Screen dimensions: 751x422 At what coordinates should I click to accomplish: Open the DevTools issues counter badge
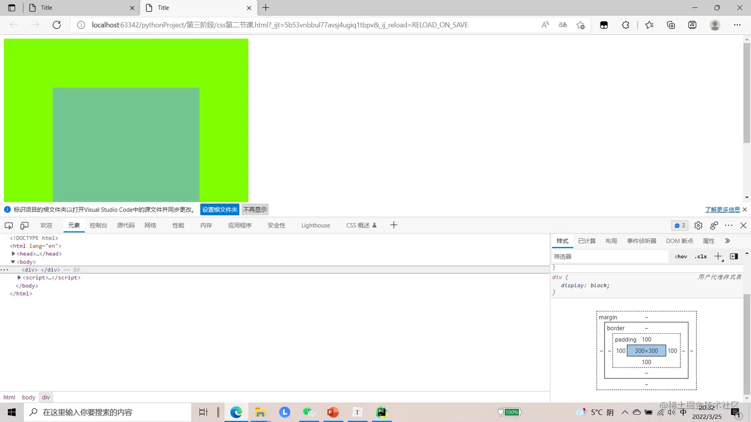click(x=680, y=225)
